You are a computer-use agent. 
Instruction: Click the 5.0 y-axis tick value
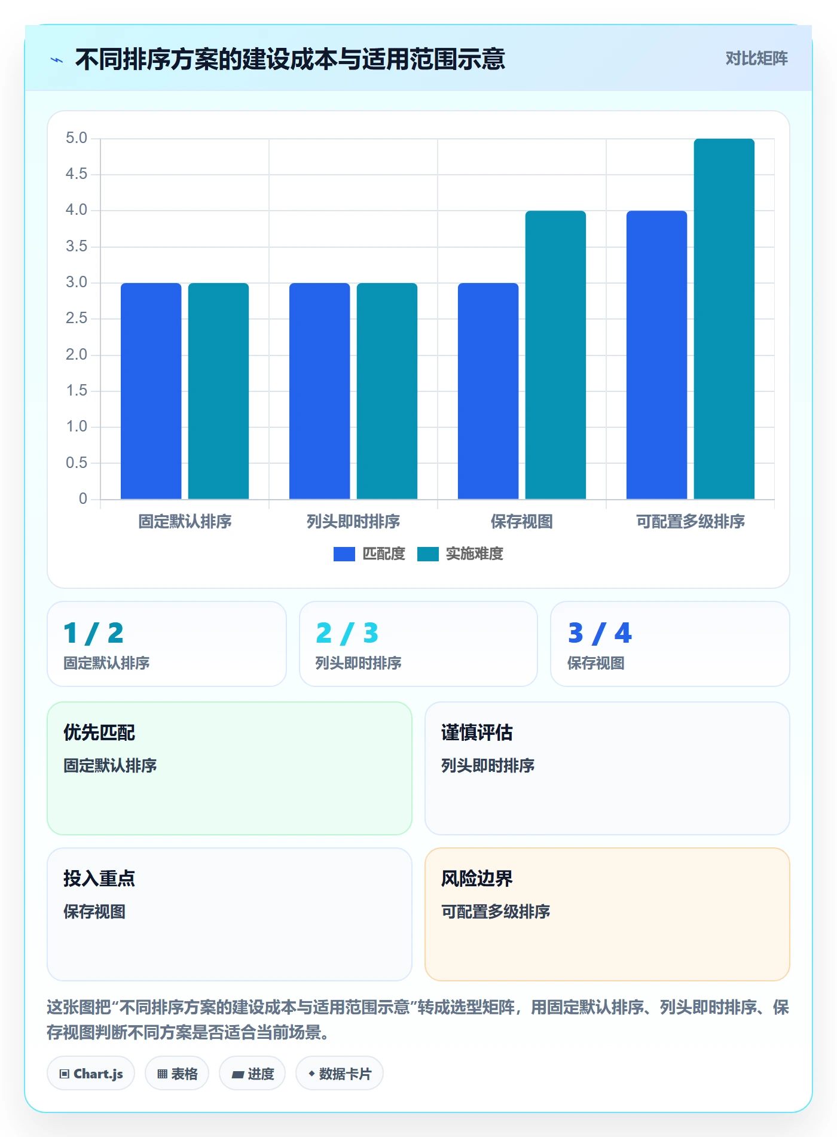tap(77, 138)
